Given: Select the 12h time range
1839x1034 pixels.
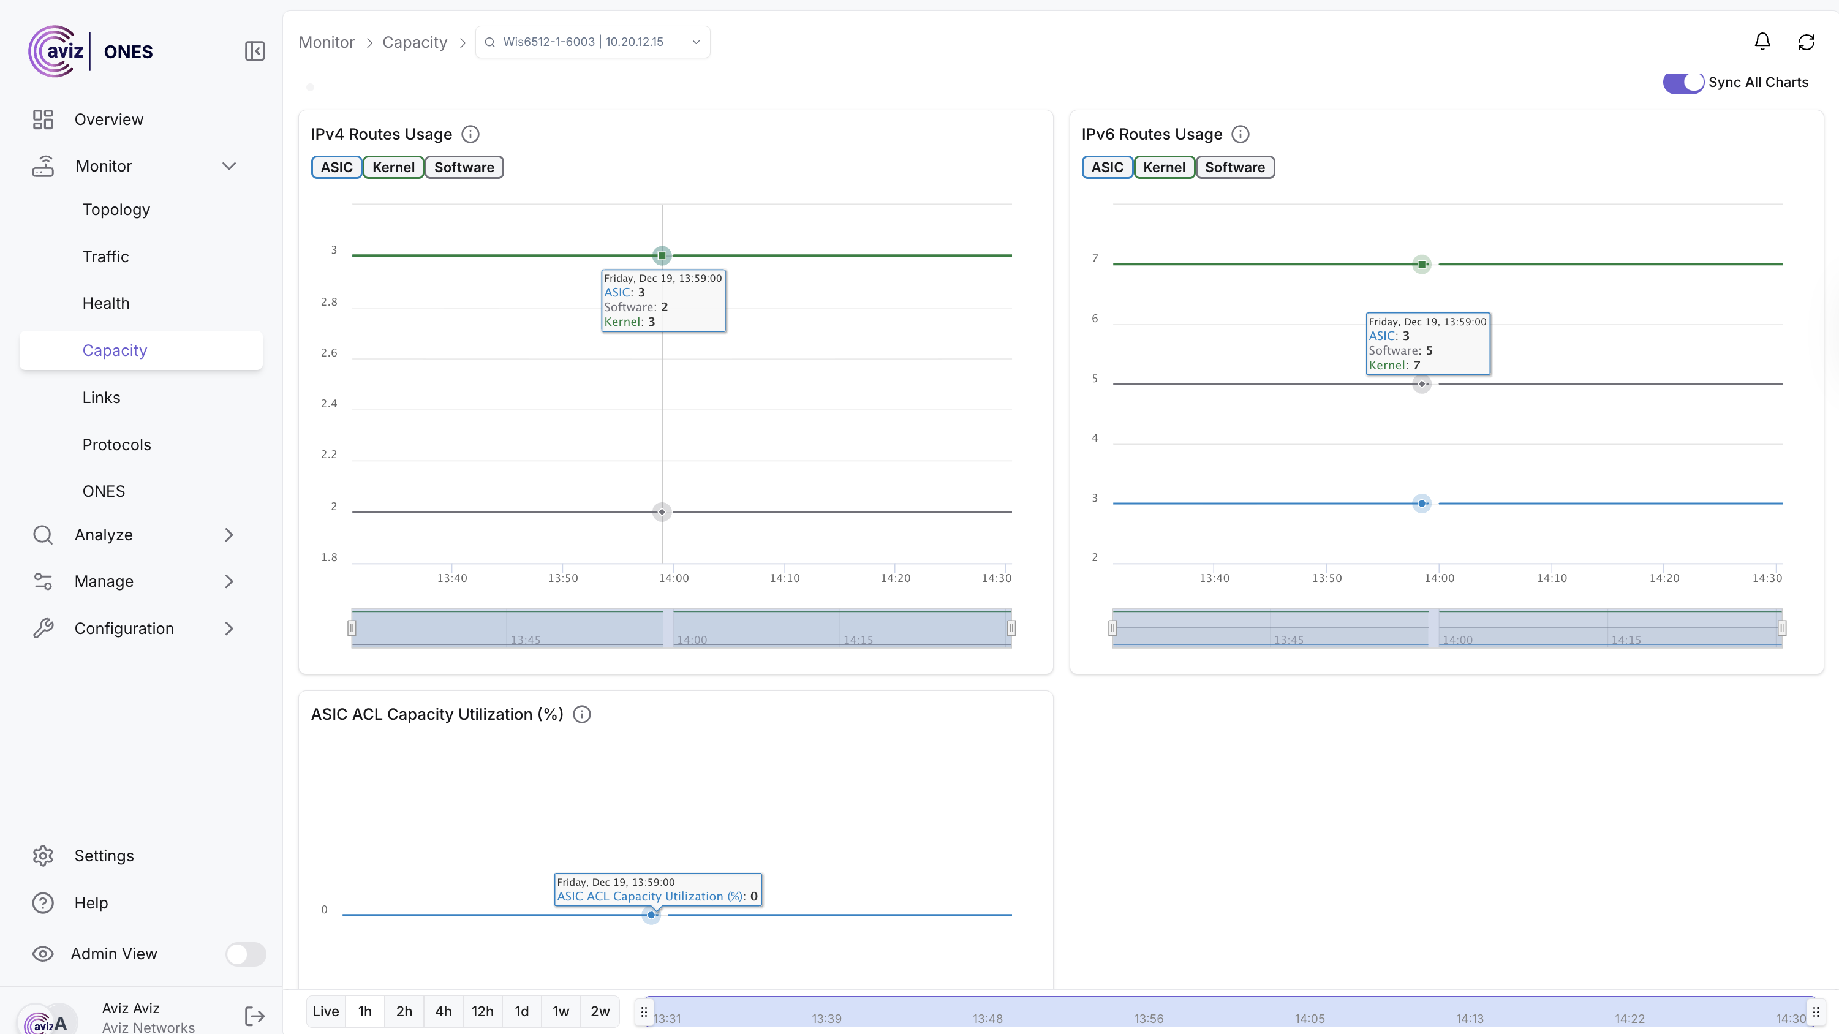Looking at the screenshot, I should (x=482, y=1011).
